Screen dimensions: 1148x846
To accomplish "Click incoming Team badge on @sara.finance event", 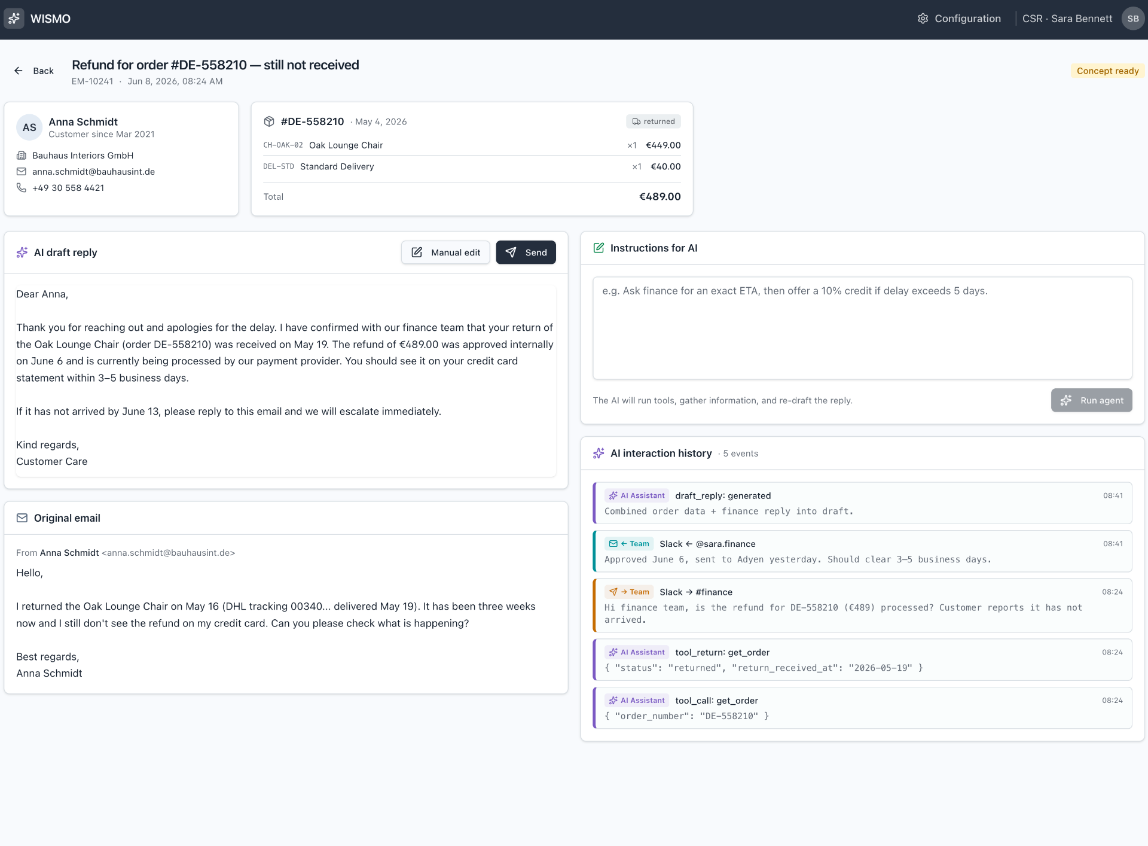I will (x=629, y=544).
